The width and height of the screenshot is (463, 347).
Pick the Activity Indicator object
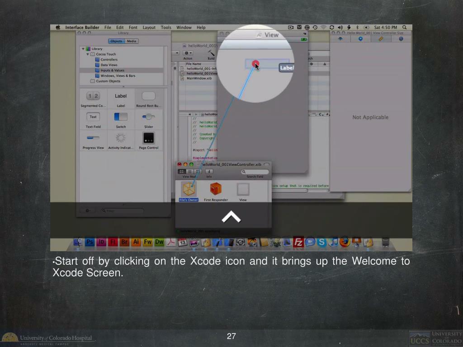point(121,141)
